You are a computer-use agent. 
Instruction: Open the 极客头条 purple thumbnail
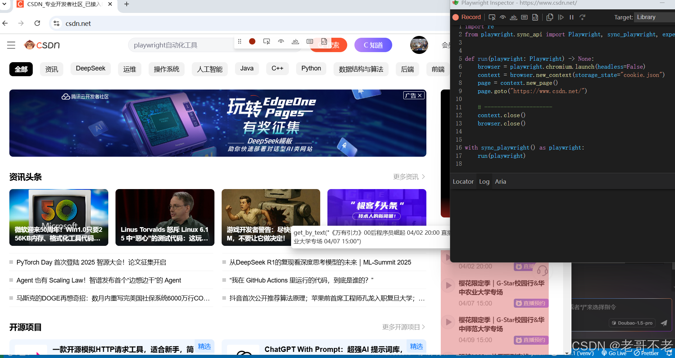[377, 207]
